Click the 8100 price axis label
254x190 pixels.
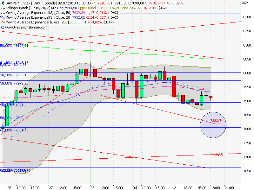(x=247, y=45)
